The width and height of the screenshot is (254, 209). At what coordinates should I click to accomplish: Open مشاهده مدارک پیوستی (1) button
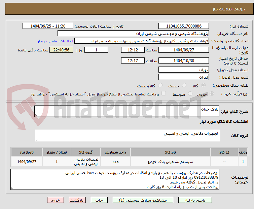tap(143, 200)
